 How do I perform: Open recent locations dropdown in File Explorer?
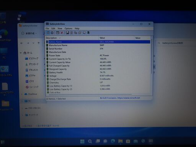pyautogui.click(x=33, y=43)
